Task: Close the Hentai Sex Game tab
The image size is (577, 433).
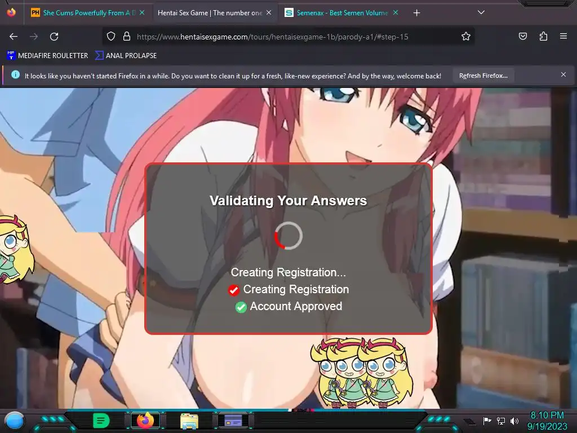Action: 269,12
